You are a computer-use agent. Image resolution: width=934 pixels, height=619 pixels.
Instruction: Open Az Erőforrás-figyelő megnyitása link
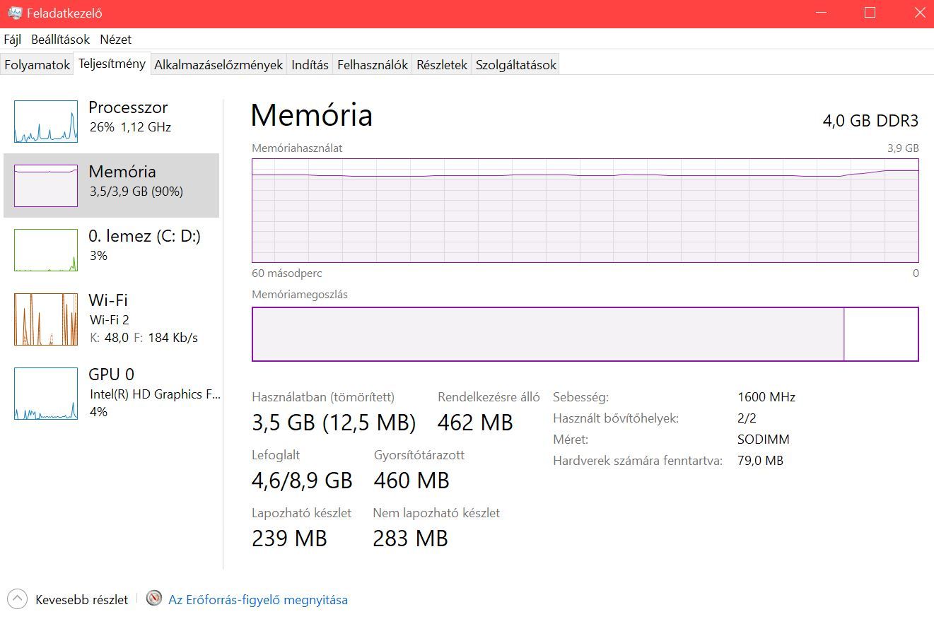click(258, 600)
